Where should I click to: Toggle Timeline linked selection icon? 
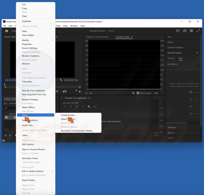click(77, 107)
